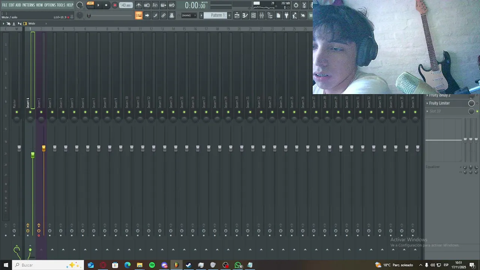The image size is (480, 270).
Task: Mute the Master track LED
Action: (16, 112)
